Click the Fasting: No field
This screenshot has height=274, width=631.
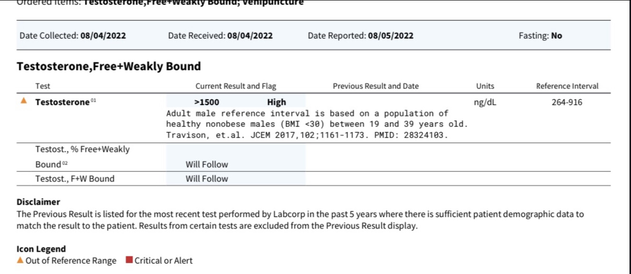[540, 36]
